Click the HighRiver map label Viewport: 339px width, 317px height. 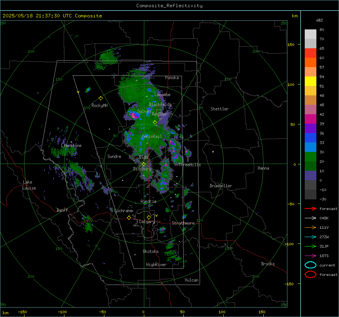pyautogui.click(x=156, y=265)
